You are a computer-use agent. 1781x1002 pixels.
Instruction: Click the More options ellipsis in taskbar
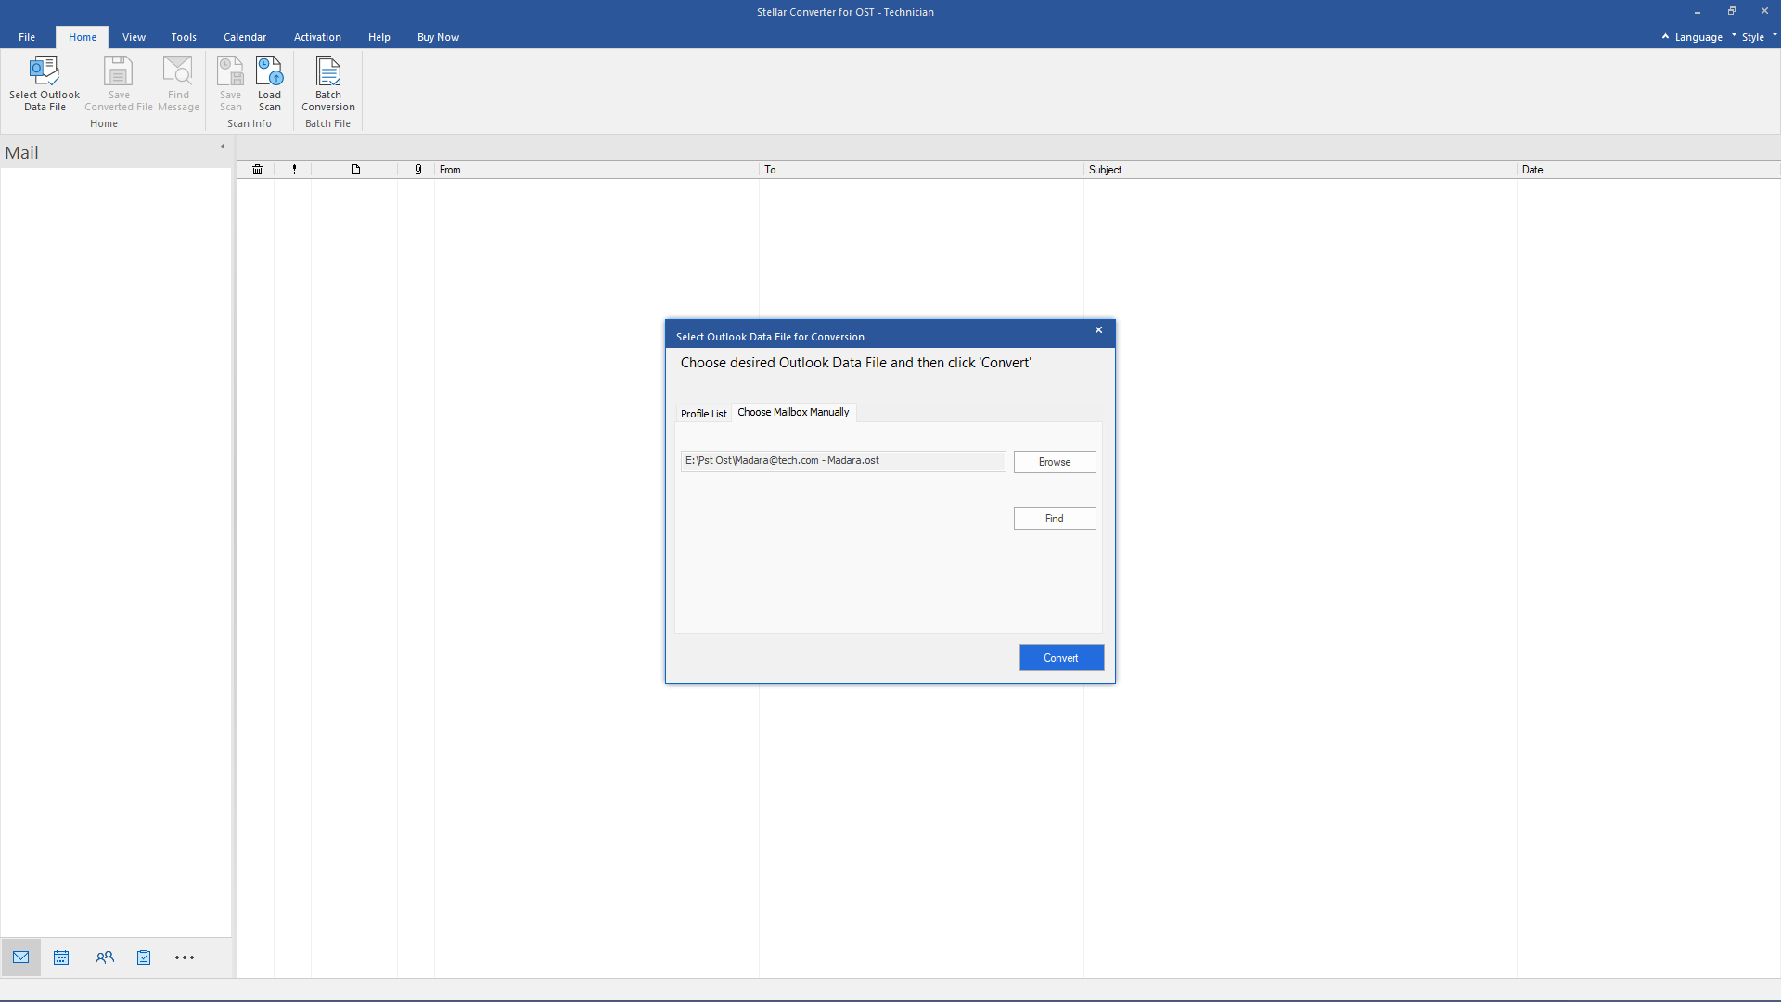point(184,957)
